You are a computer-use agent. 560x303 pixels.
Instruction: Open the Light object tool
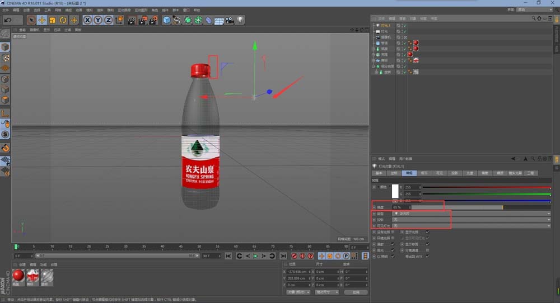(x=240, y=20)
